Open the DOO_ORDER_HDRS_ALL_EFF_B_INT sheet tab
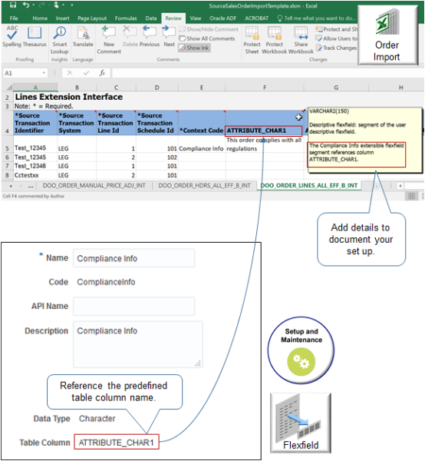This screenshot has width=425, height=461. pos(204,185)
